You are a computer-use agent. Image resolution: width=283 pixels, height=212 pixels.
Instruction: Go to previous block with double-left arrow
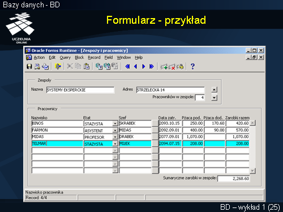[x=127, y=66]
